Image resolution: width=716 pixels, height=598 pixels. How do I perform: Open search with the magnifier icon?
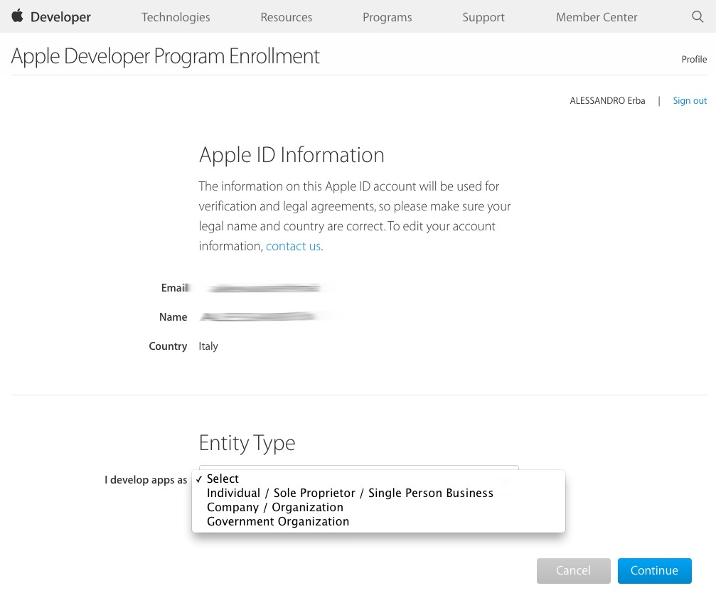698,17
